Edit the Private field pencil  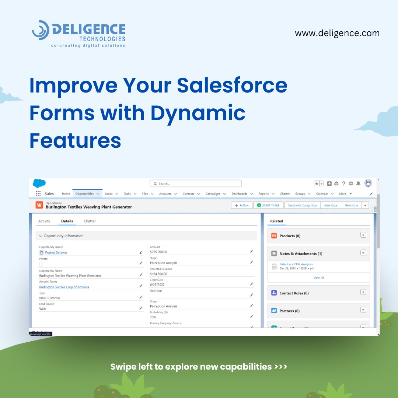point(141,263)
